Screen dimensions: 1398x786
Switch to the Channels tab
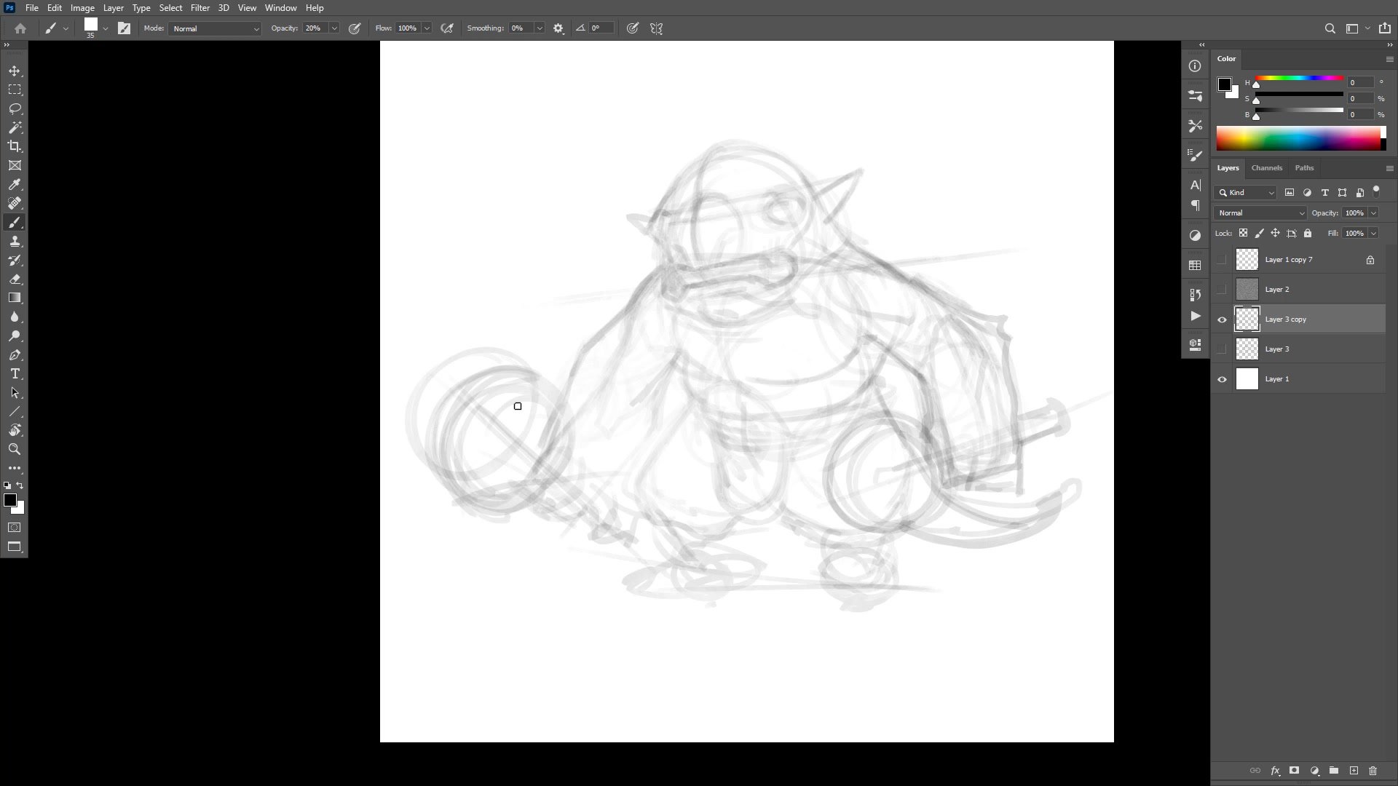coord(1266,168)
